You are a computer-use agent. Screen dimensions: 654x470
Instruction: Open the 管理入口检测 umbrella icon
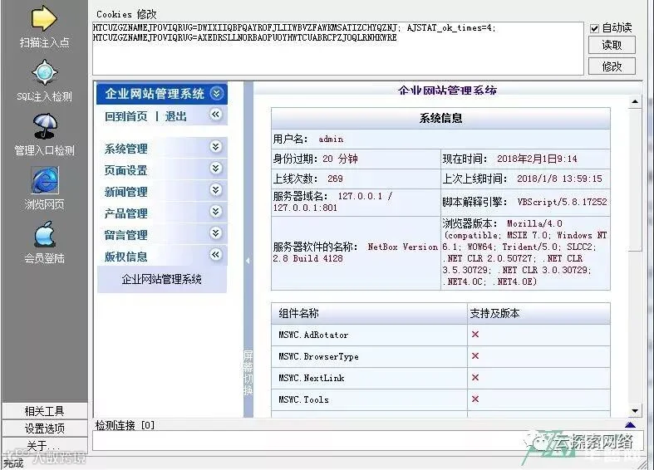click(x=45, y=126)
